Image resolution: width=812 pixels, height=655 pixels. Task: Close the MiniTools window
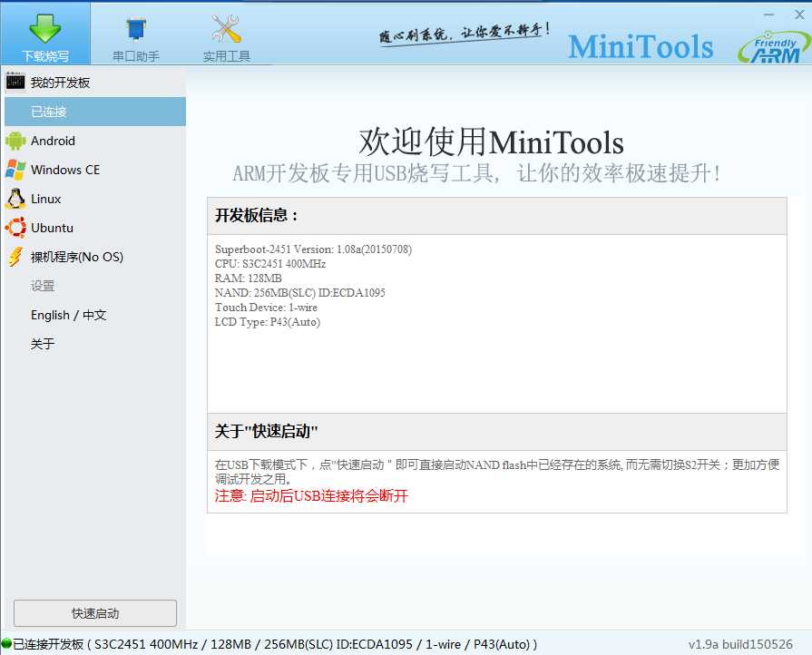[799, 15]
